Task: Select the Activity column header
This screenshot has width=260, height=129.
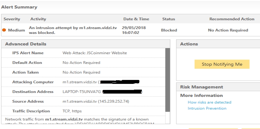Action: tap(38, 19)
